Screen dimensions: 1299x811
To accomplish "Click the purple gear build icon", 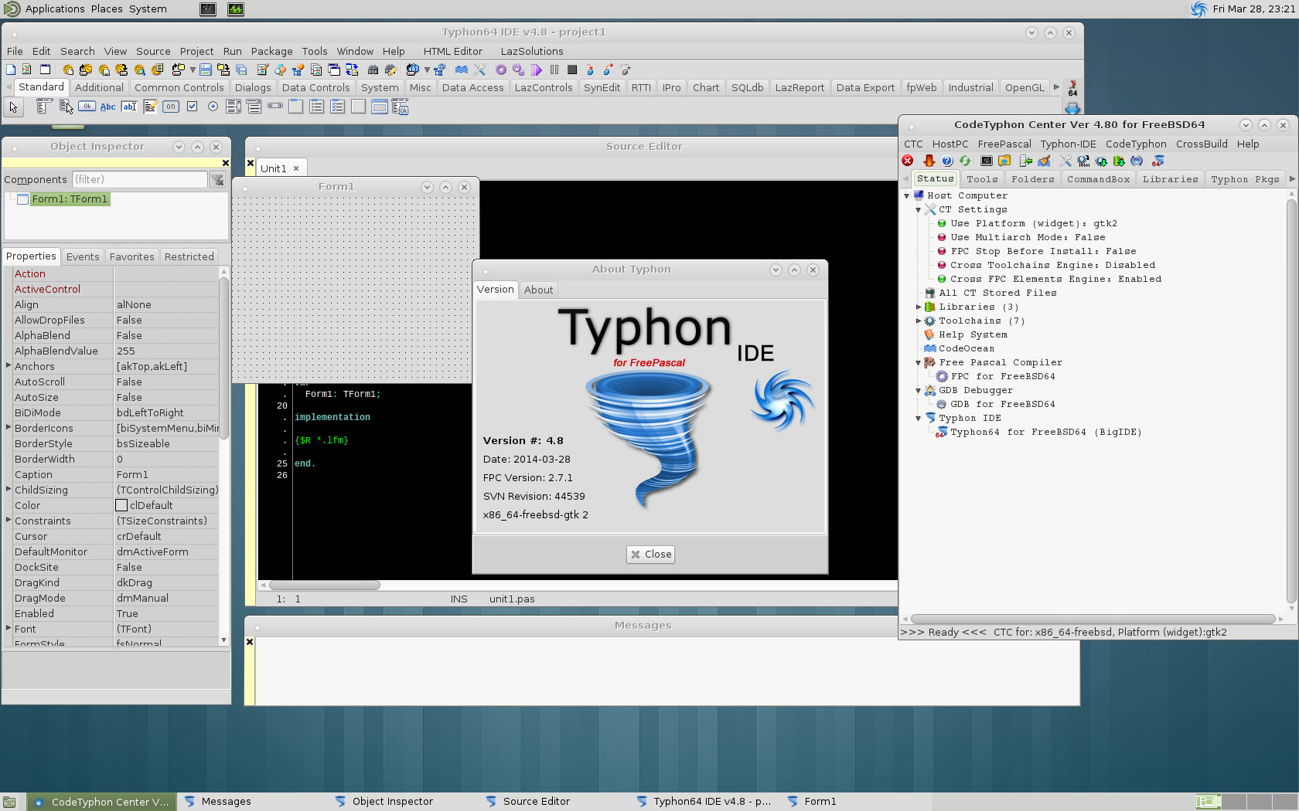I will coord(501,70).
